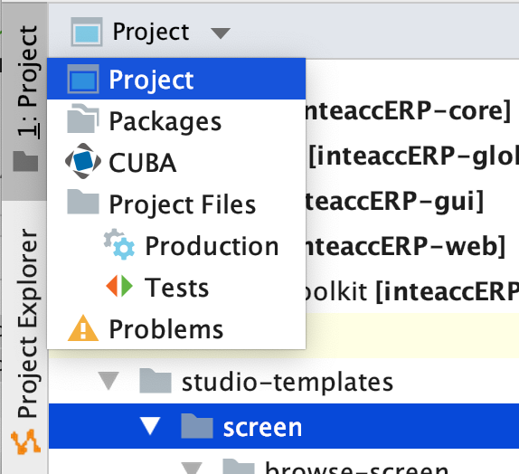Click the CUBA diamond logo icon

(83, 161)
